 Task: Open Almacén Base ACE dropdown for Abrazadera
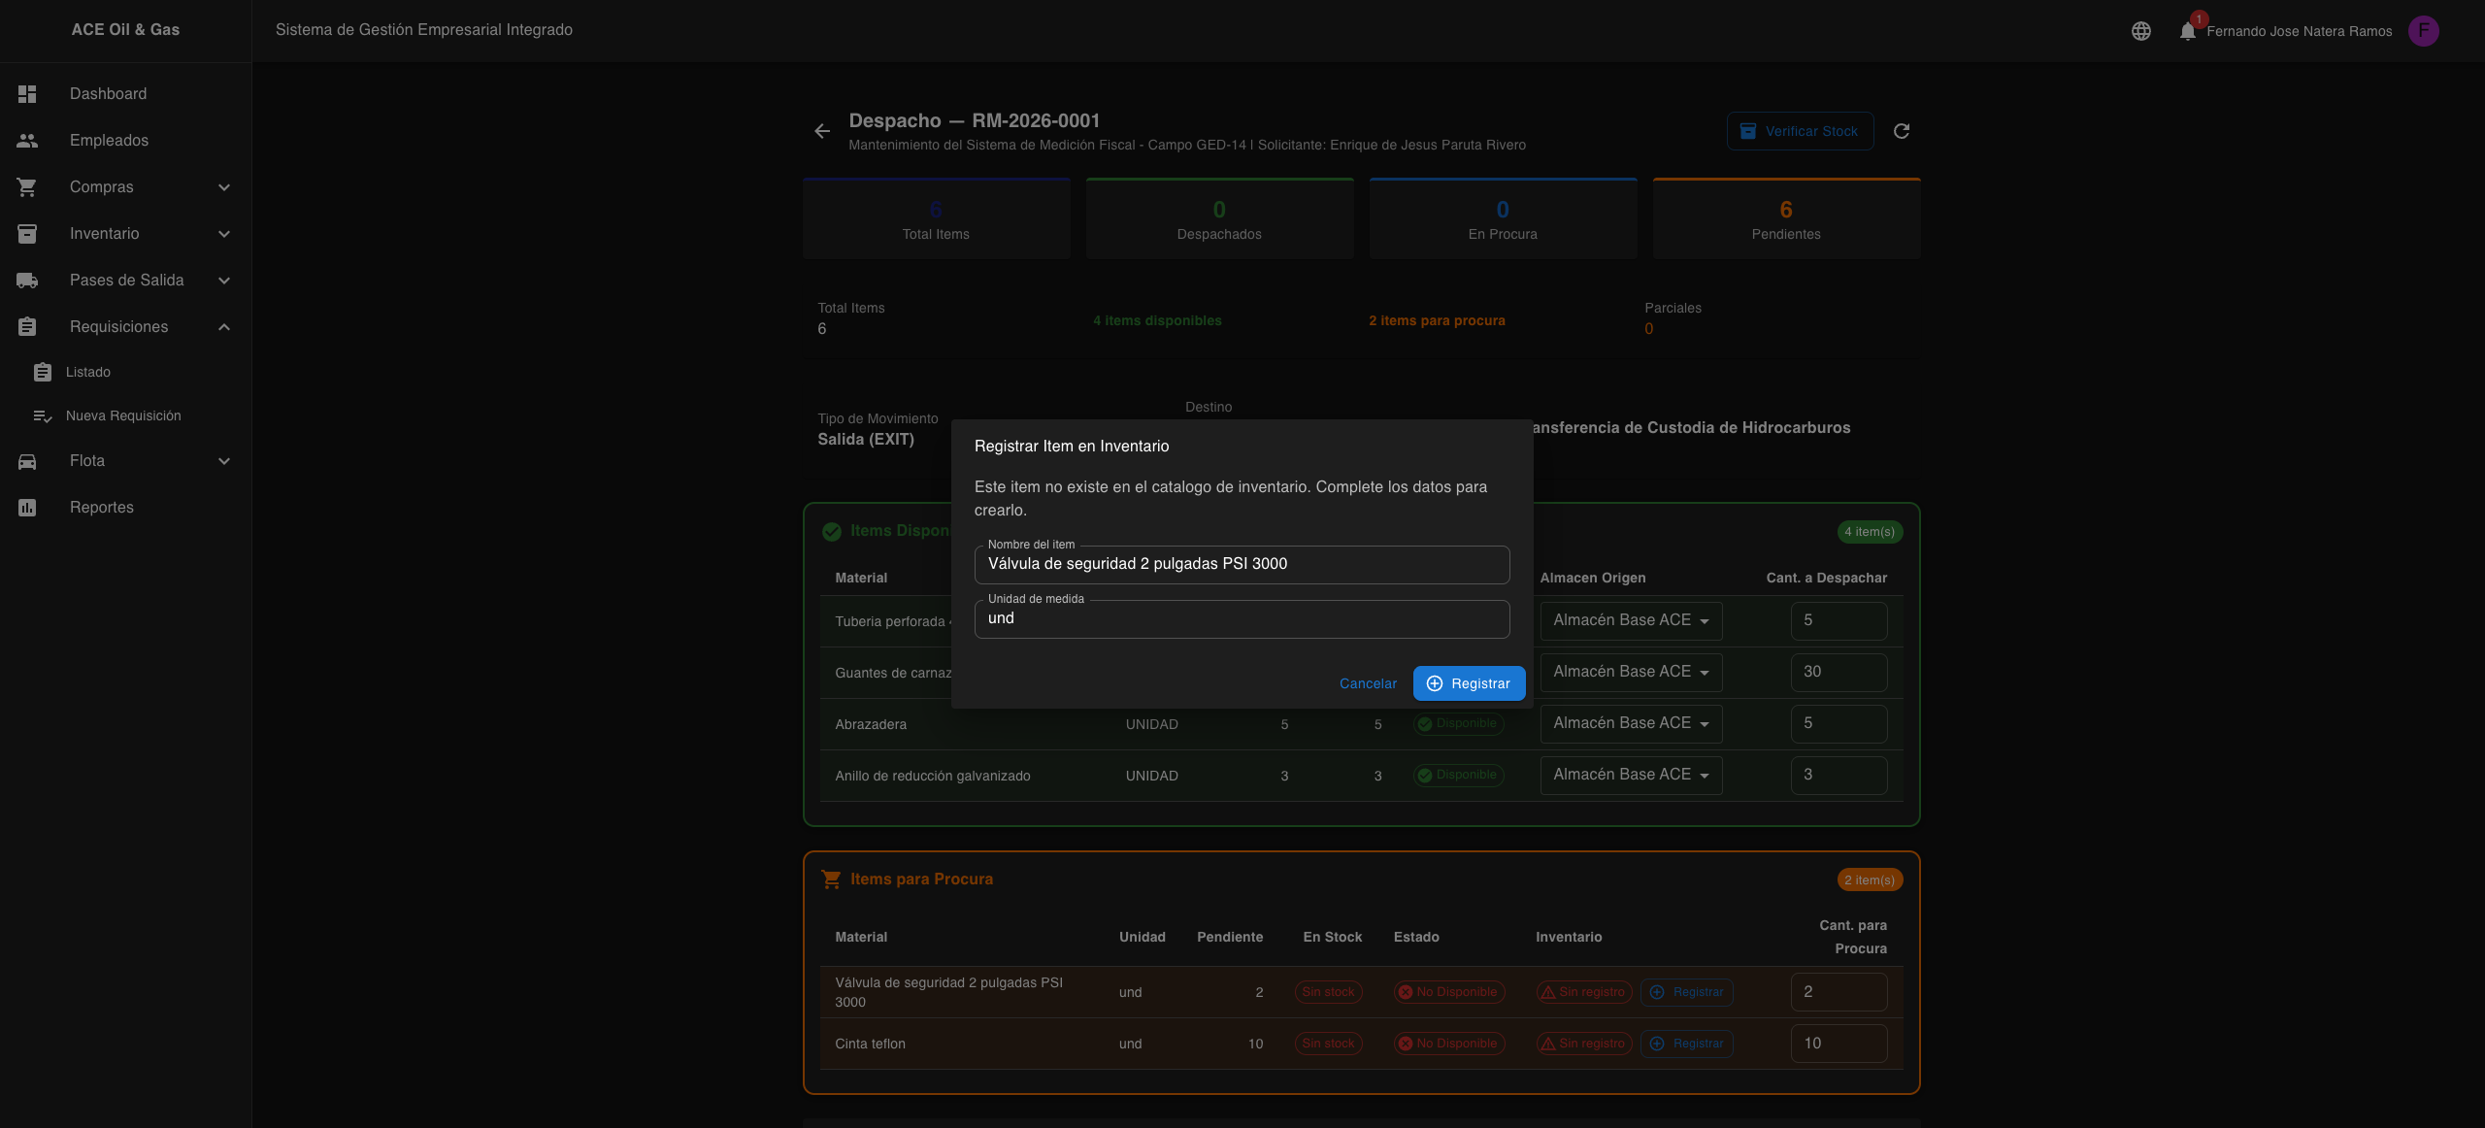(x=1631, y=723)
